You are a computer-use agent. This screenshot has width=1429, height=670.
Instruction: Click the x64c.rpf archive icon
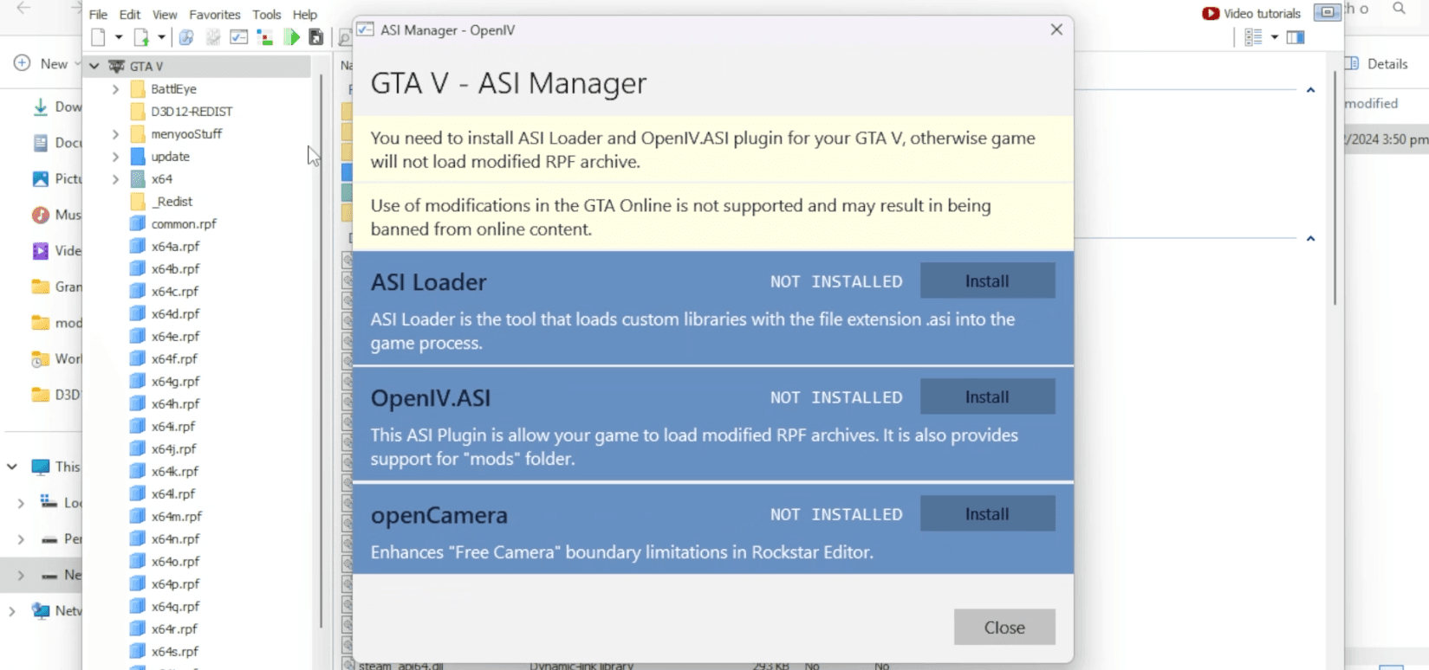click(137, 292)
